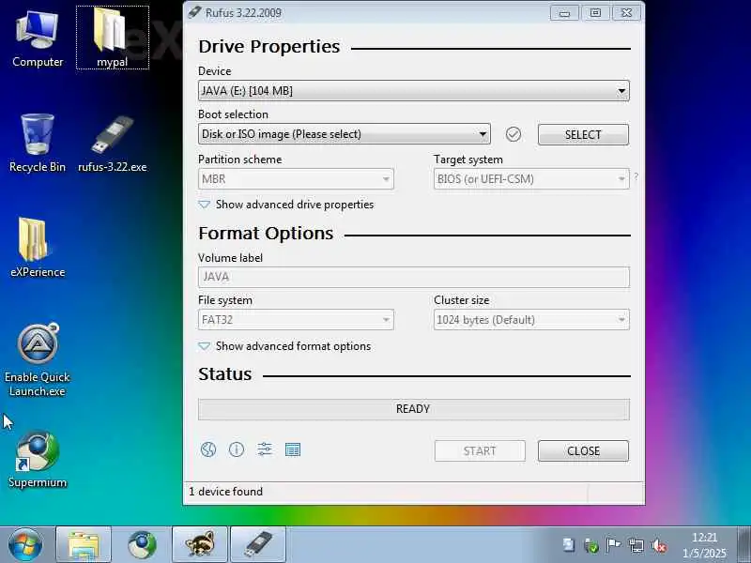751x563 pixels.
Task: Open Rufus application settings sliders icon
Action: (x=265, y=449)
